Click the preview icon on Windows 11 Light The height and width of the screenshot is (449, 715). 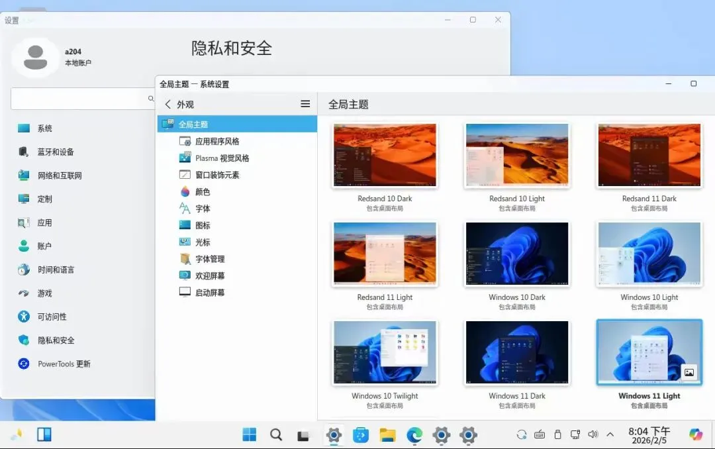[689, 372]
